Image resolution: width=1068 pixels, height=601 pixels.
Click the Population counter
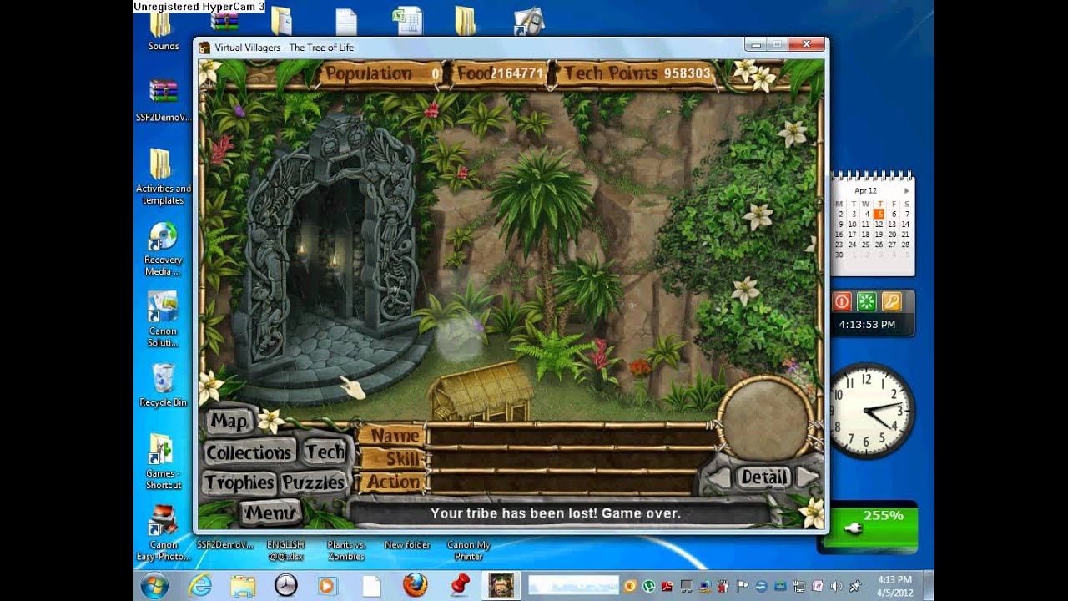tap(383, 73)
